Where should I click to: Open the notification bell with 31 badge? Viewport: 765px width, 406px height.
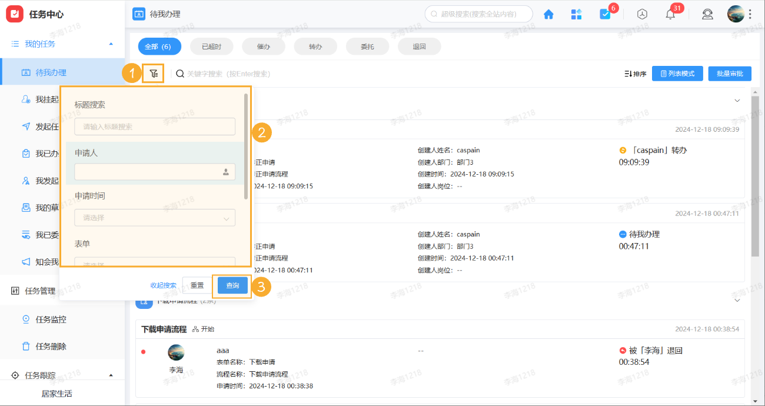click(670, 14)
